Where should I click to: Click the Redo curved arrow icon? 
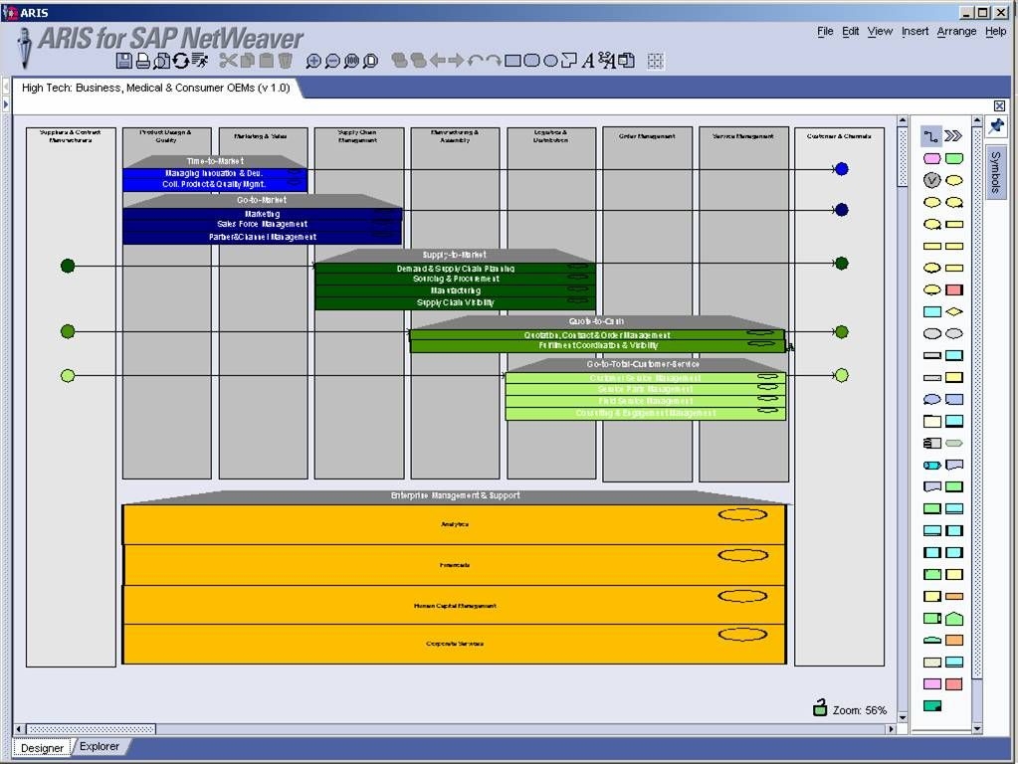[494, 61]
